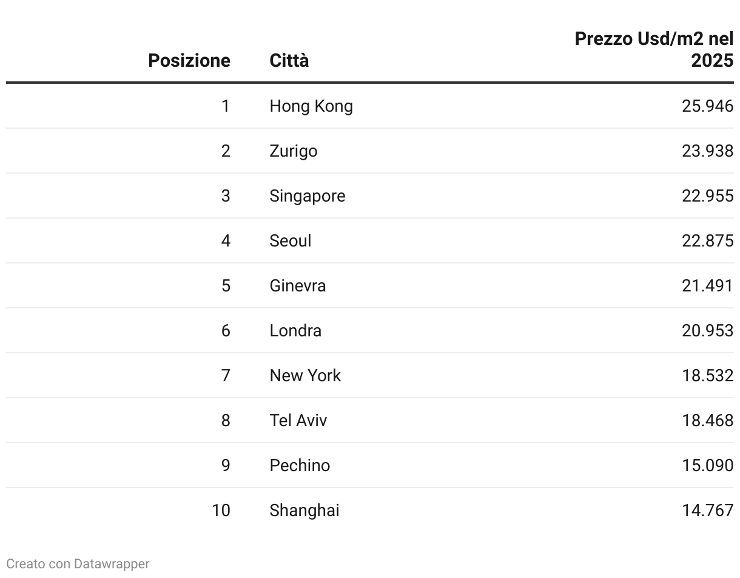Click the Prezzo Usd/m2 nel 2025 header
Viewport: 740px width, 578px height.
[654, 50]
